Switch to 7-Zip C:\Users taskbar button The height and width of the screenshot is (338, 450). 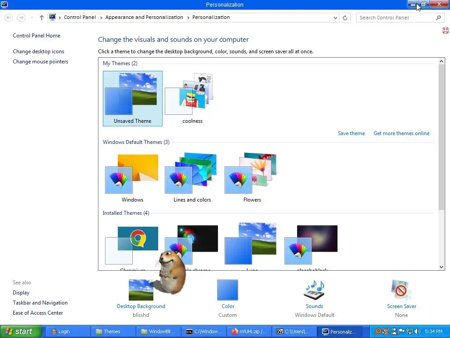[294, 331]
